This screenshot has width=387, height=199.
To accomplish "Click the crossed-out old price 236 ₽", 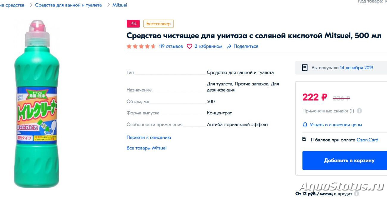I will click(x=341, y=98).
